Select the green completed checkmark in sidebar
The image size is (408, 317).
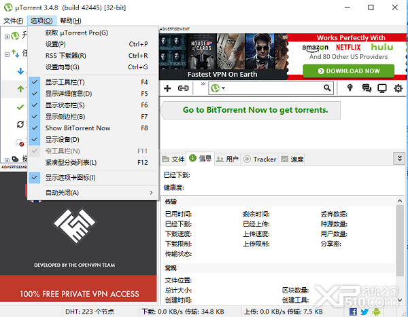20,107
